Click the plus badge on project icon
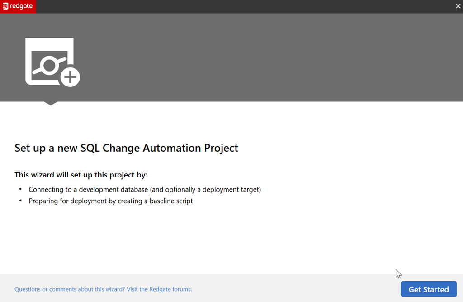Image resolution: width=463 pixels, height=302 pixels. (70, 77)
